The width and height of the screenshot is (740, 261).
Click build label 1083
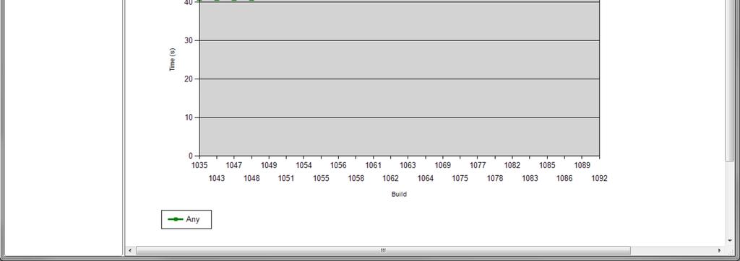(530, 179)
